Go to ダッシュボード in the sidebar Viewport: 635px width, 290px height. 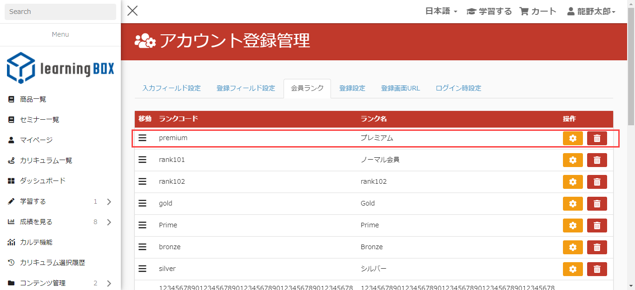[42, 180]
